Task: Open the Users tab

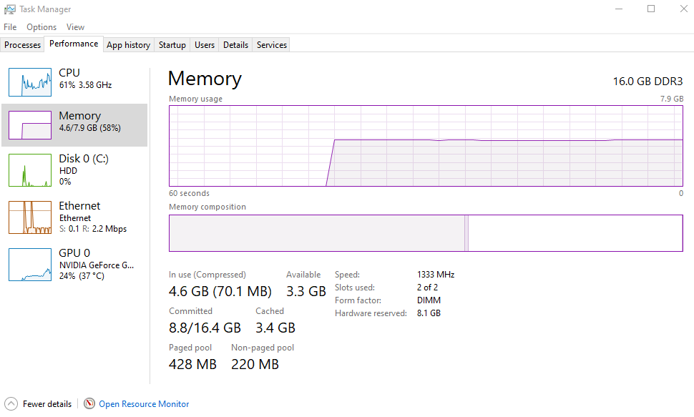Action: pos(205,45)
